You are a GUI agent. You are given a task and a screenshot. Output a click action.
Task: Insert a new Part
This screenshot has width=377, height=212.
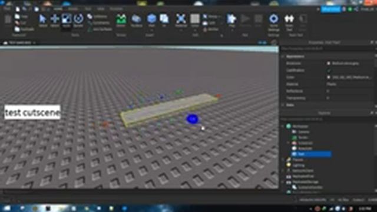click(x=151, y=19)
